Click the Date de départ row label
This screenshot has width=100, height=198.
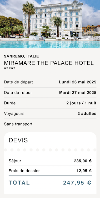pos(18,82)
